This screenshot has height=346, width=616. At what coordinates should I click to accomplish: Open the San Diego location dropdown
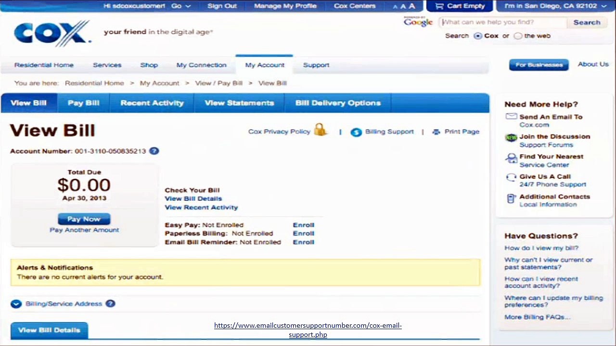coord(555,6)
